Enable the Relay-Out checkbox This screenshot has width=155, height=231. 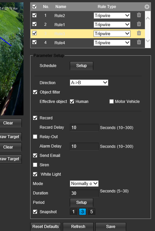point(35,136)
